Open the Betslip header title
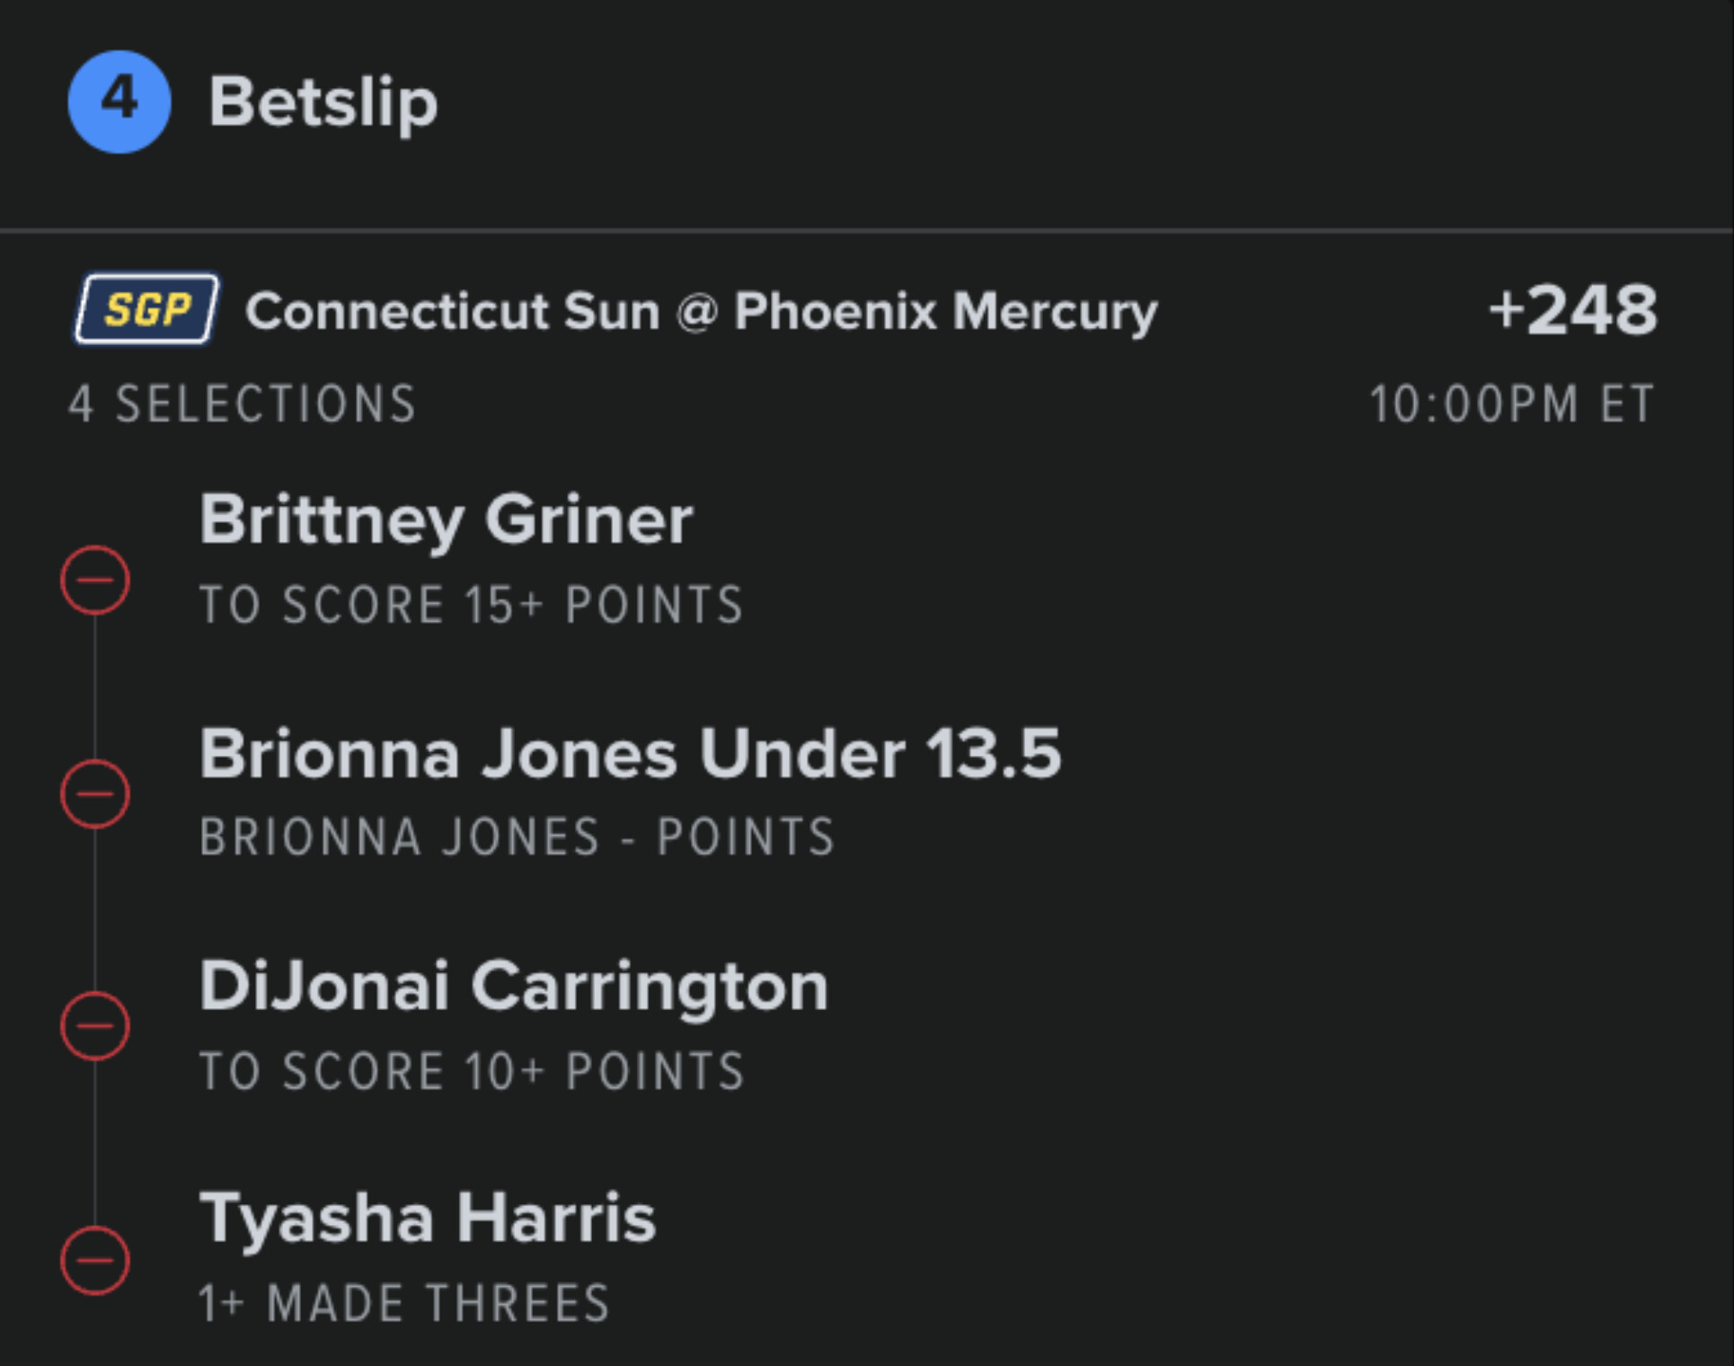 pyautogui.click(x=323, y=102)
